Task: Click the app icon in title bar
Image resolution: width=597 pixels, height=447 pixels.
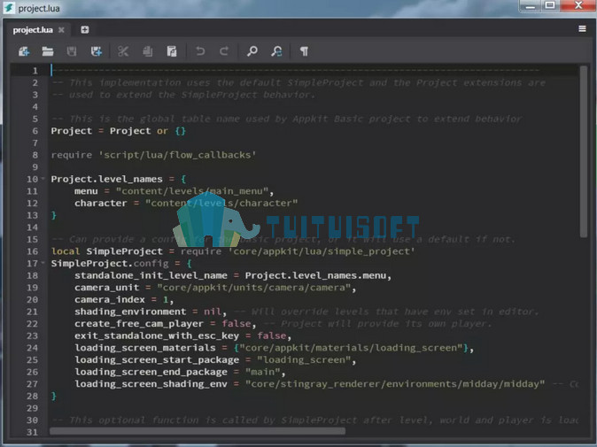Action: pos(9,8)
